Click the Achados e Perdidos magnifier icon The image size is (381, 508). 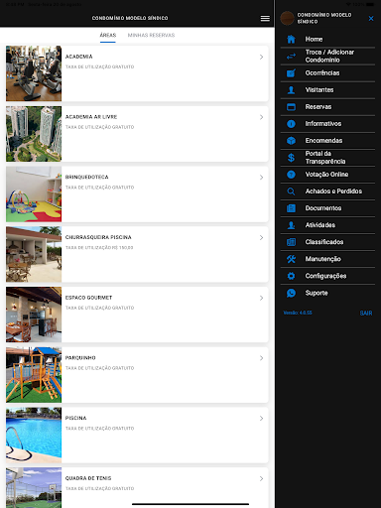pos(291,191)
